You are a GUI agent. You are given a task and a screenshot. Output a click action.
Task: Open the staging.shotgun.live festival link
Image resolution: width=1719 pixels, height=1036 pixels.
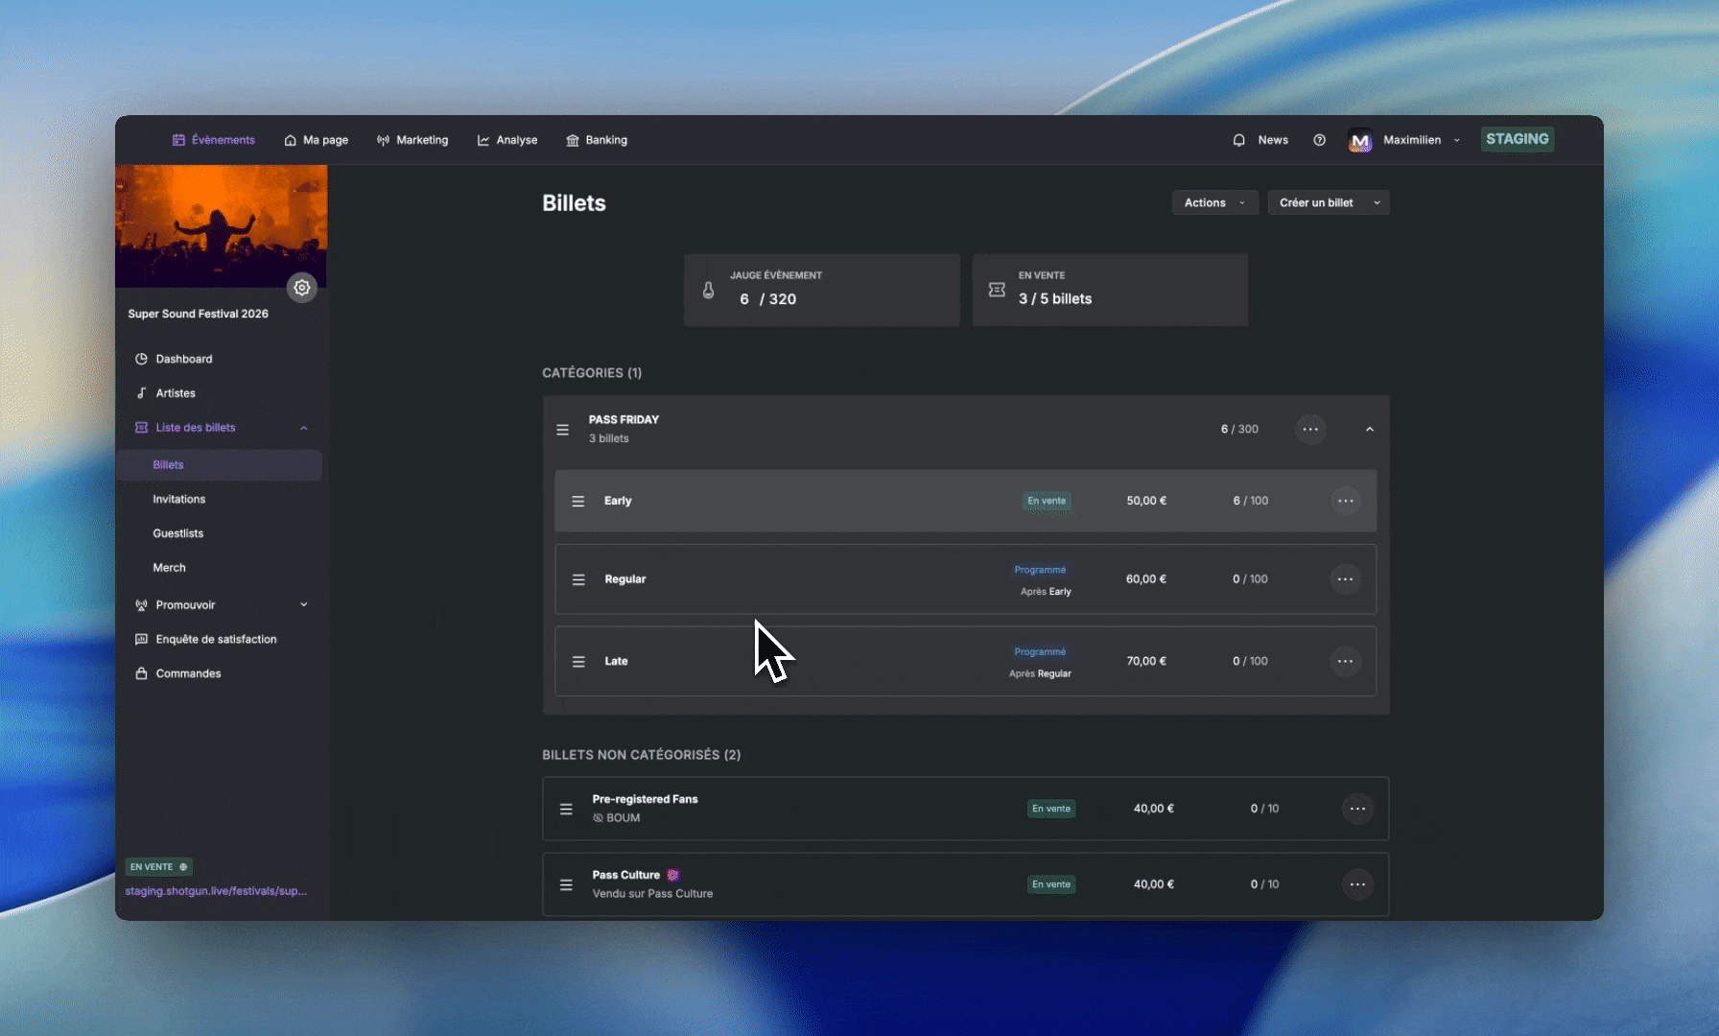click(x=216, y=891)
